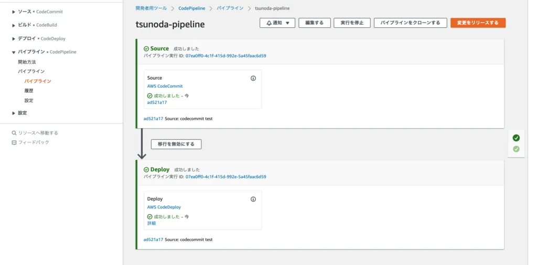Open 設定 under パイプライン
This screenshot has width=537, height=265.
[29, 101]
